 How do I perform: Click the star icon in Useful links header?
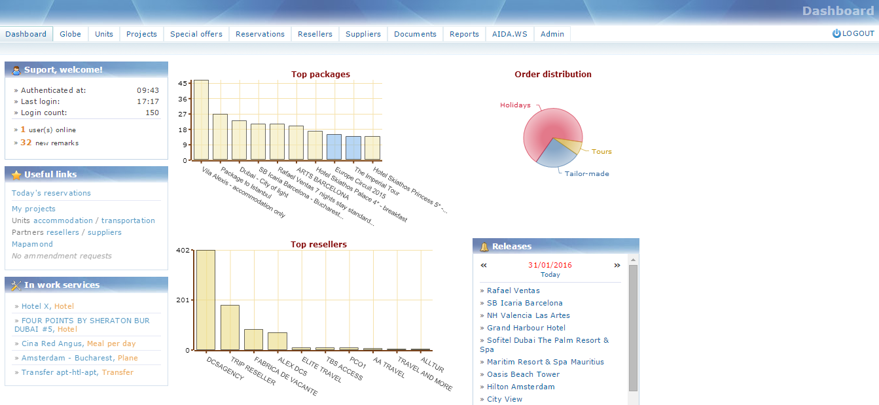click(16, 175)
